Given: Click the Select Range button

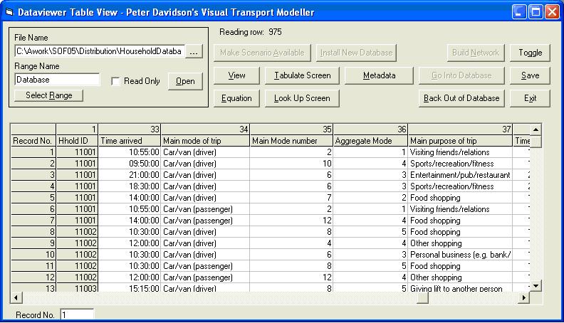Looking at the screenshot, I should pos(49,95).
